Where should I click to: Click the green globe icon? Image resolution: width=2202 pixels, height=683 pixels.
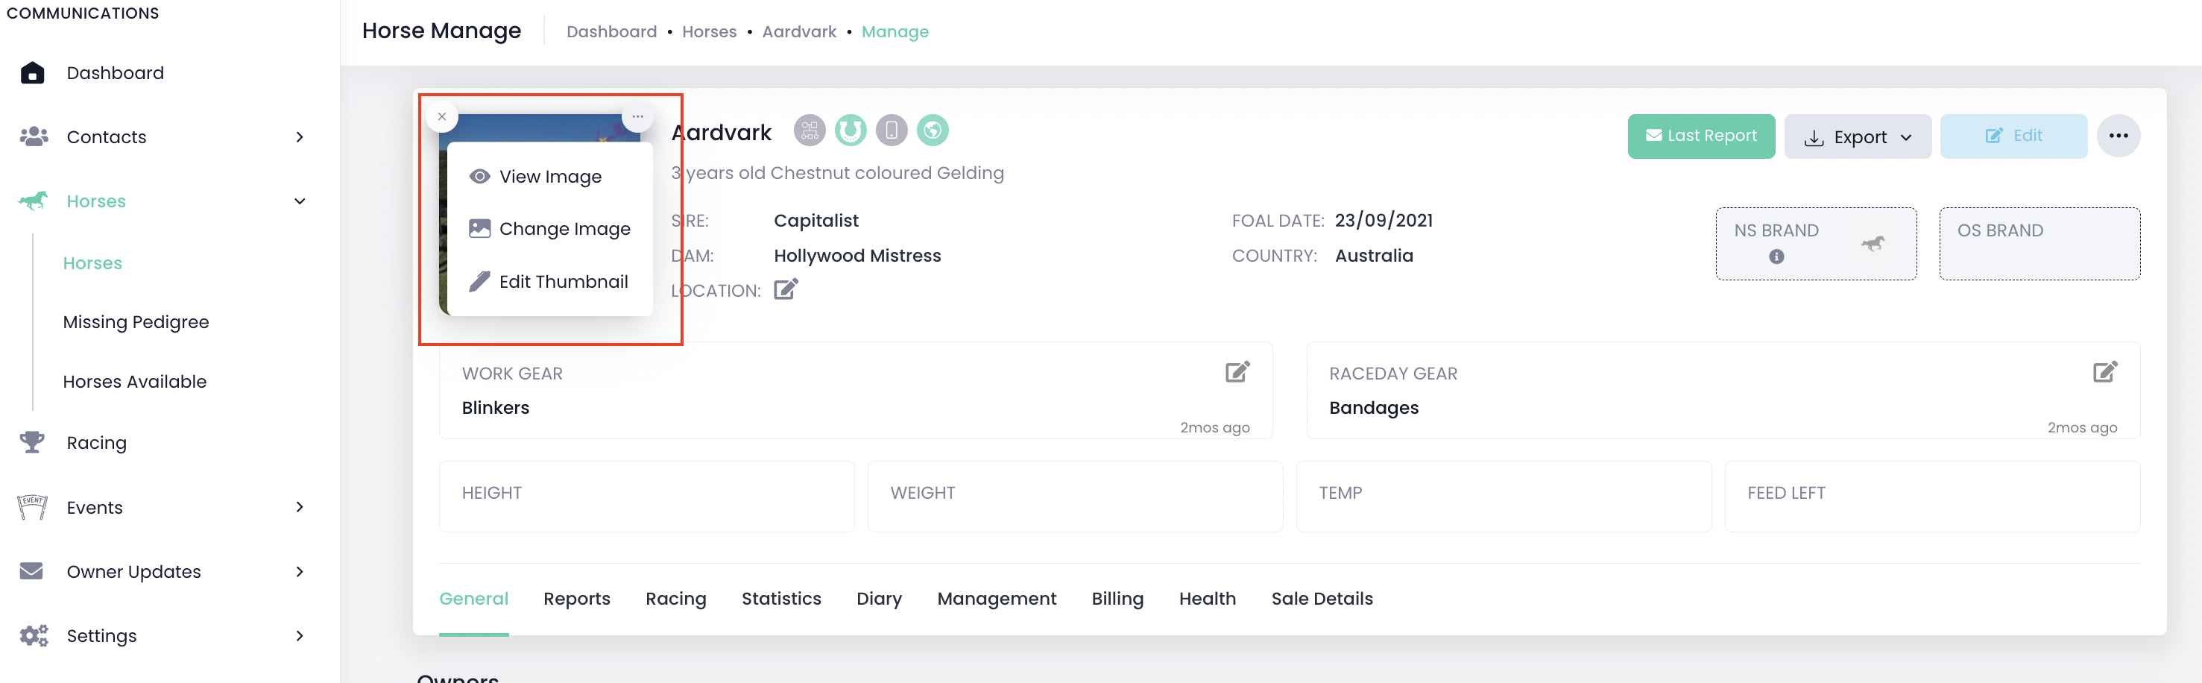[932, 130]
